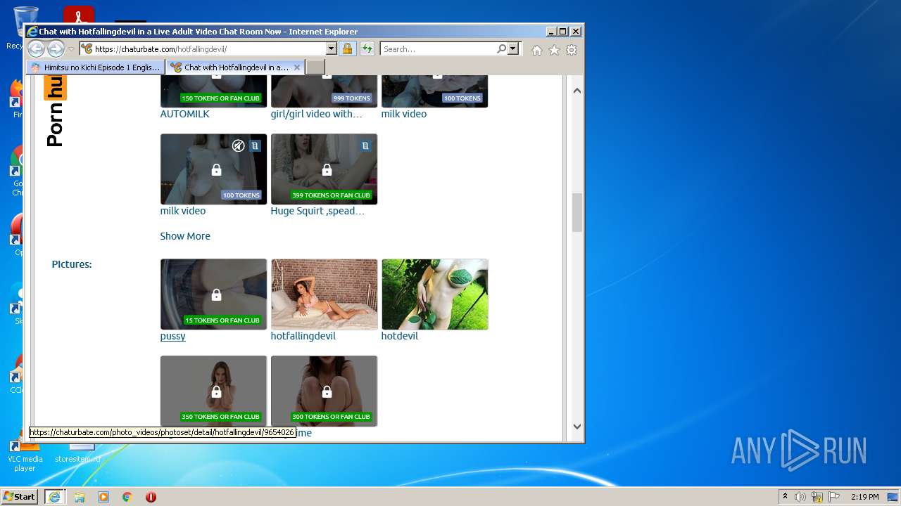
Task: Click the Pictures: section label
Action: 72,264
